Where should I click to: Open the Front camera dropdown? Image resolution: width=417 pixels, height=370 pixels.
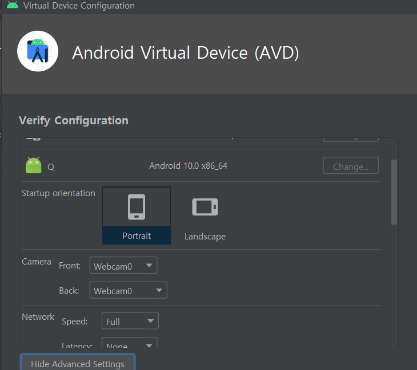(123, 265)
